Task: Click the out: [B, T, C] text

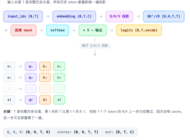Action: coord(120,132)
